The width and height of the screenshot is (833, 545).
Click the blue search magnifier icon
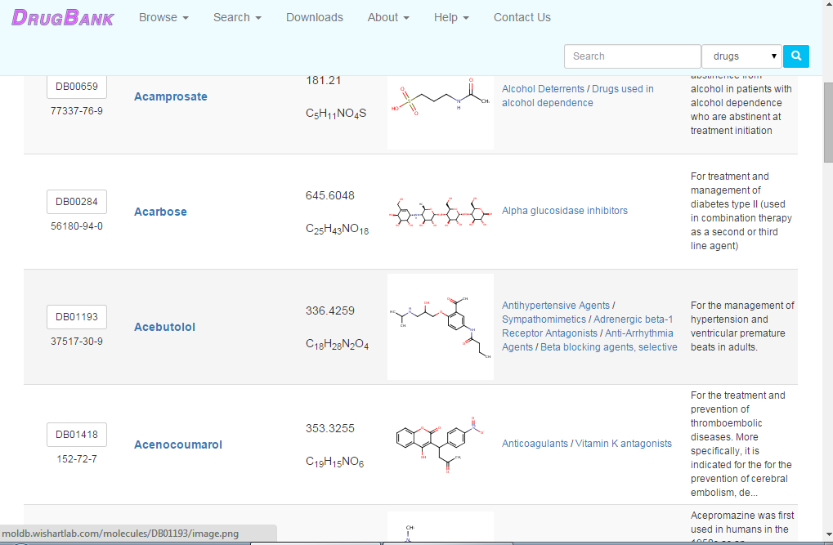coord(795,56)
